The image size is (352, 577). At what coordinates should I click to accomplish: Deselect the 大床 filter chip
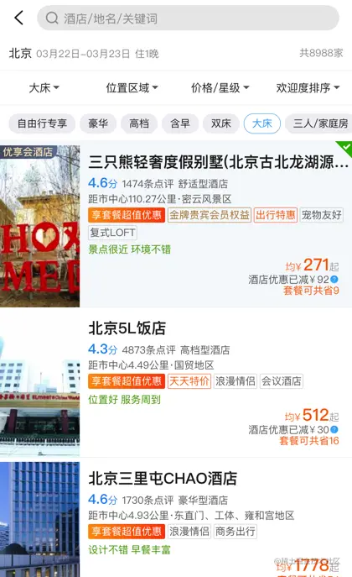(262, 123)
